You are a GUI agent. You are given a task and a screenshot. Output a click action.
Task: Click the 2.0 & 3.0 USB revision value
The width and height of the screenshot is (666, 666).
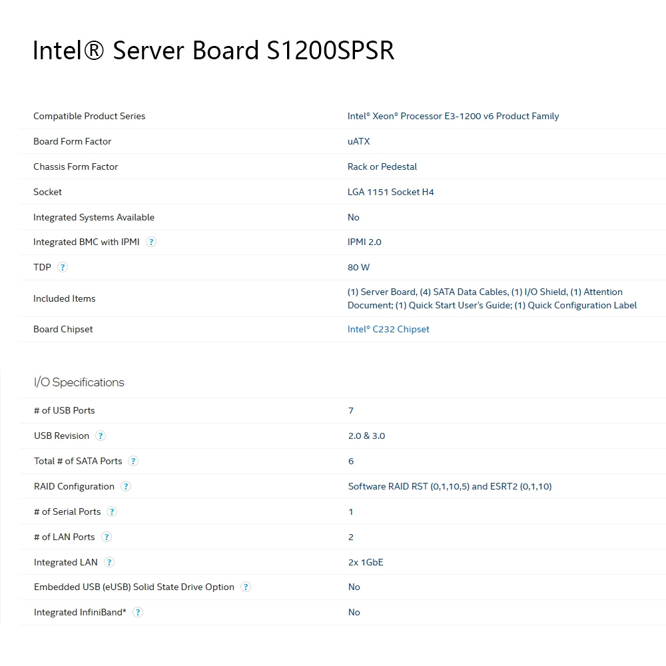pos(366,436)
